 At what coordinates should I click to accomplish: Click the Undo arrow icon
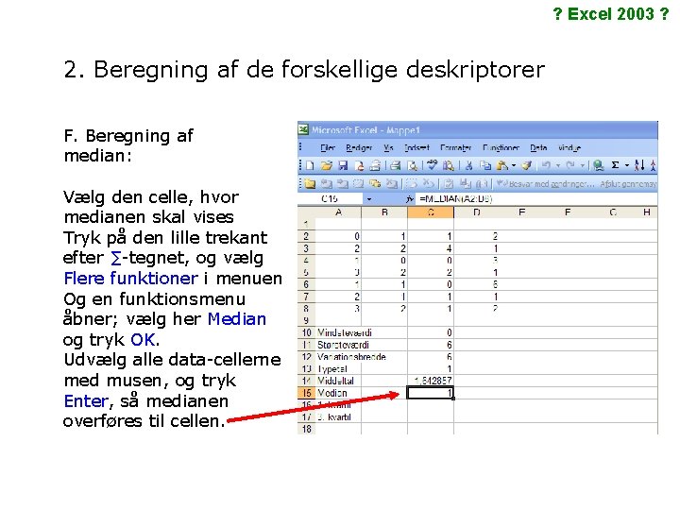(547, 165)
